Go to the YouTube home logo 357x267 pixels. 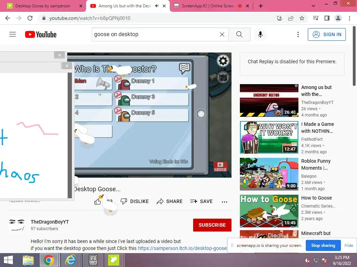pyautogui.click(x=41, y=34)
